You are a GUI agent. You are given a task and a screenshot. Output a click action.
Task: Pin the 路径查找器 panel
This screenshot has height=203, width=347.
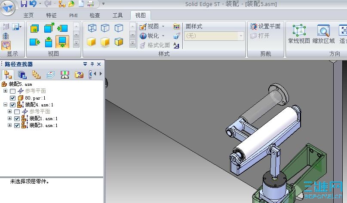[x=92, y=64]
